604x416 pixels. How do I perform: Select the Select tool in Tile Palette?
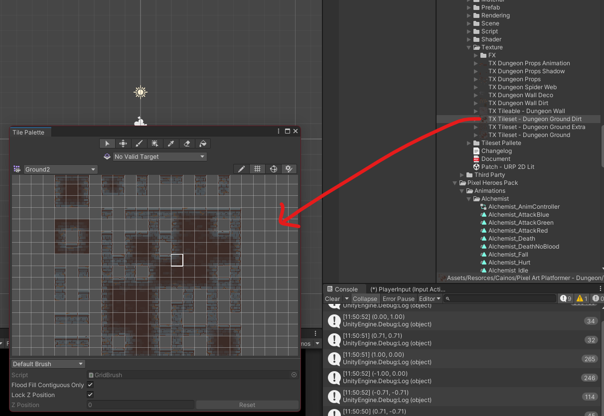[x=107, y=143]
